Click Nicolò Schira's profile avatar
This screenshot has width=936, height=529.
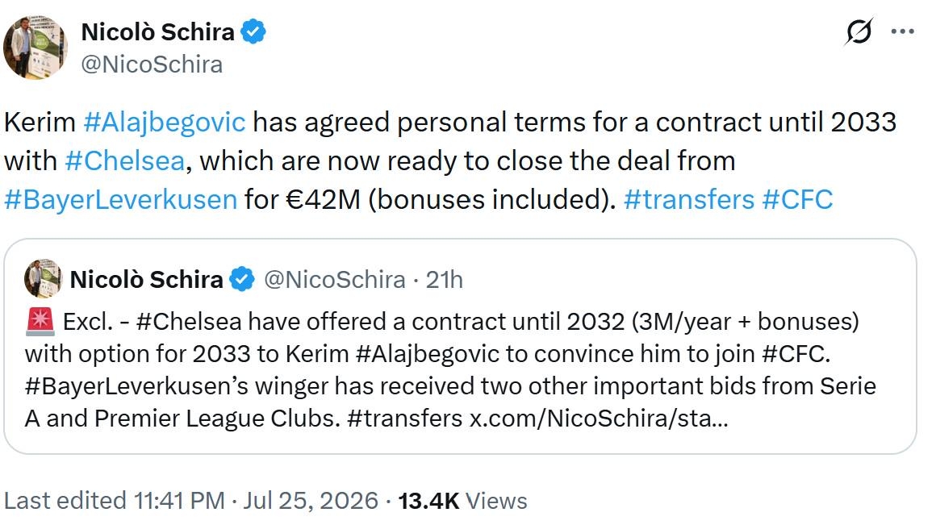click(x=36, y=47)
